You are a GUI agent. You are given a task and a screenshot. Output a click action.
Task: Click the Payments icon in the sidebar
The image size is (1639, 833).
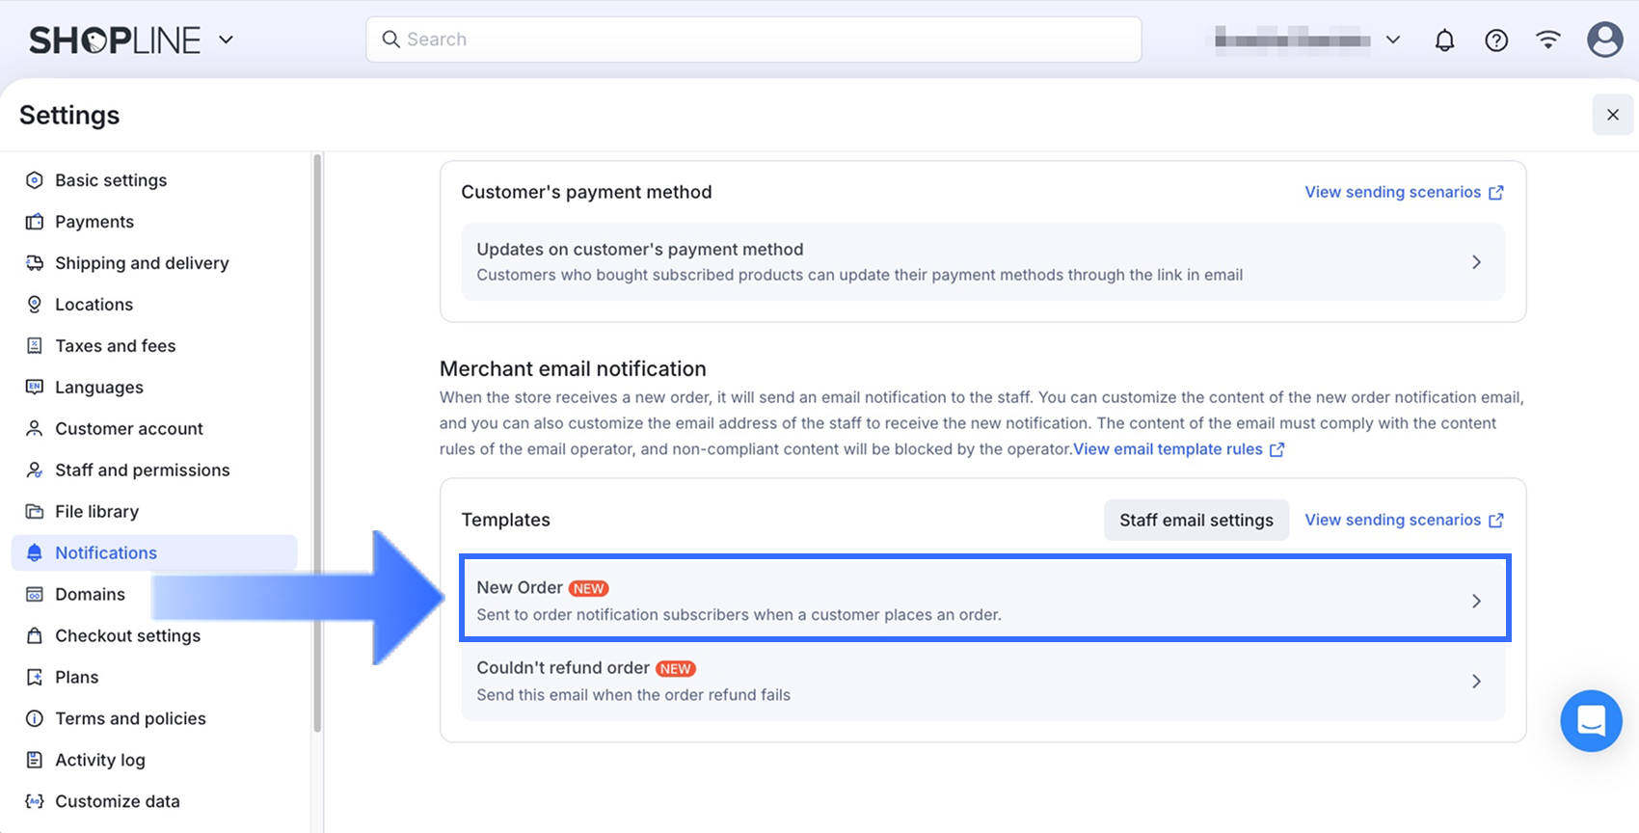35,222
